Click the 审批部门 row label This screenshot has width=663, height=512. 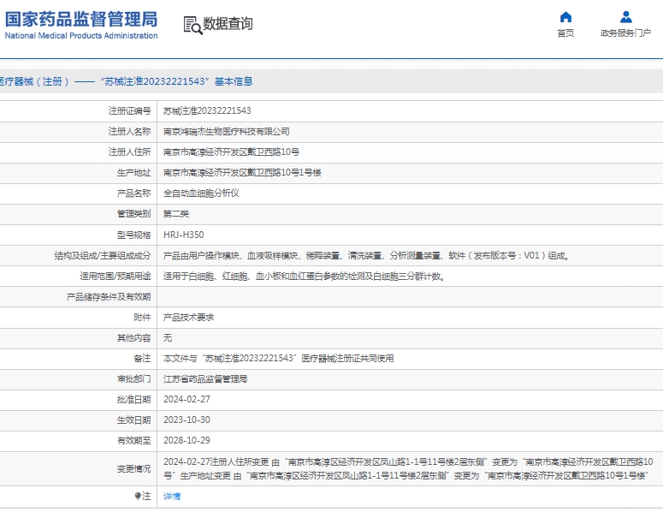point(133,378)
